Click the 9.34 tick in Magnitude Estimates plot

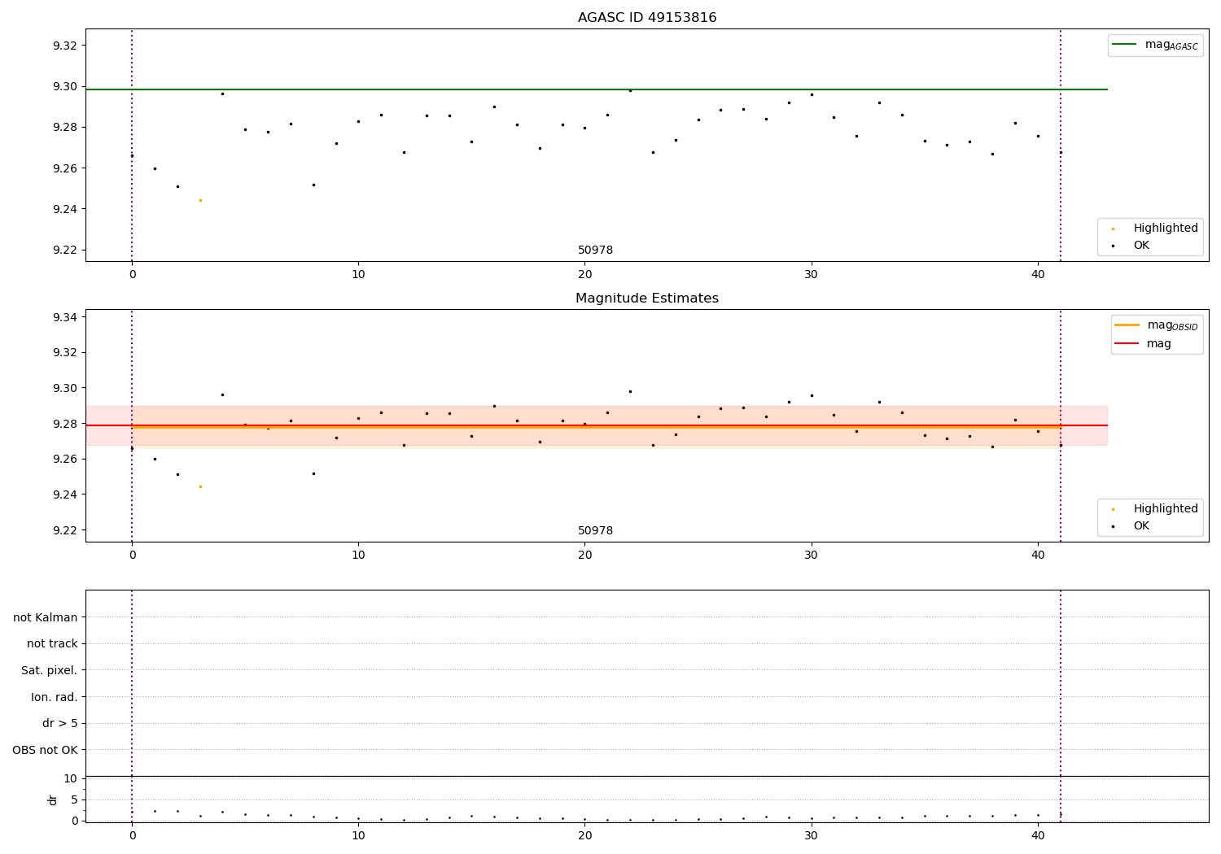click(64, 316)
